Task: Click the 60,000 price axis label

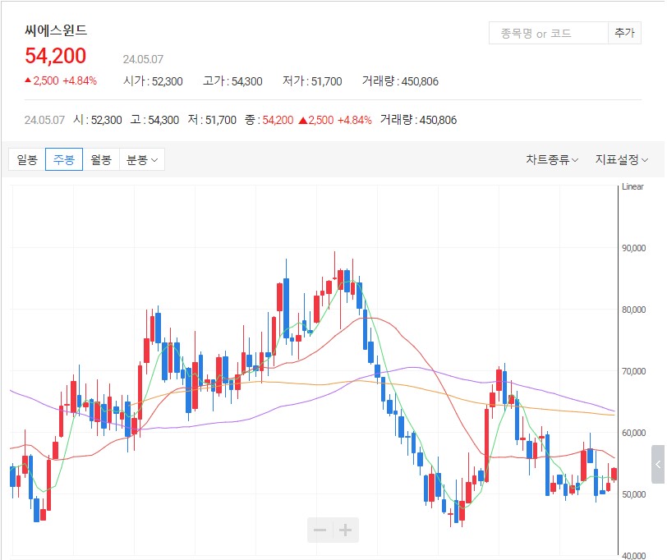Action: [632, 434]
